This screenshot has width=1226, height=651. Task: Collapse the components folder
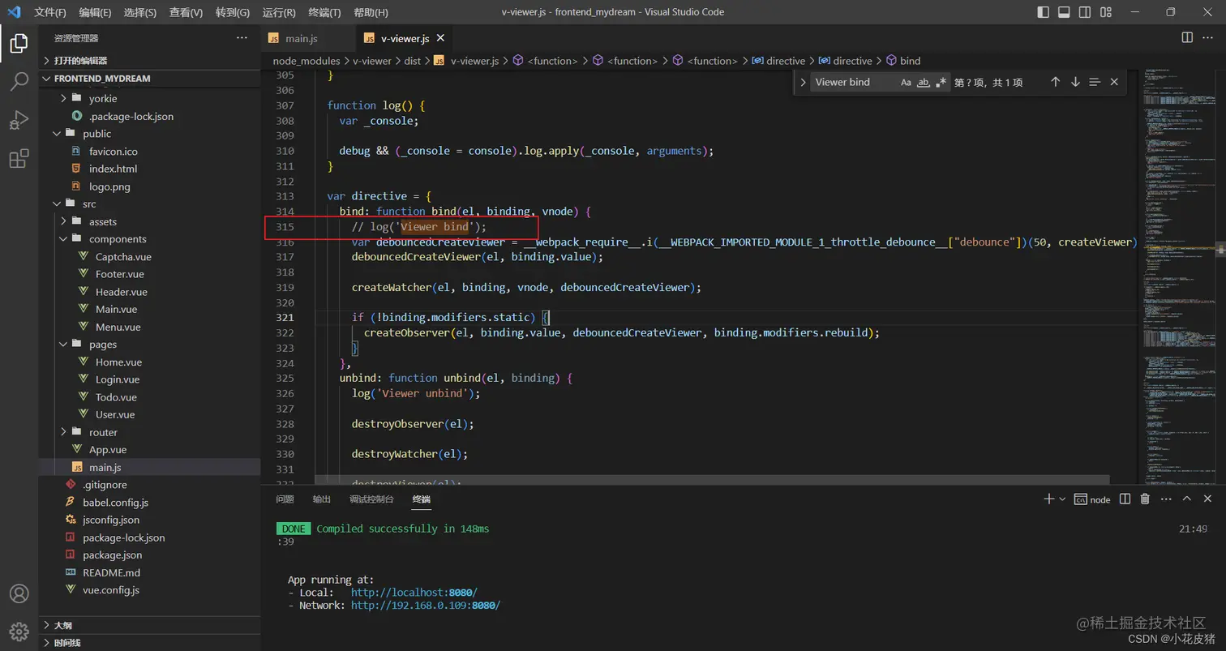(x=150, y=239)
